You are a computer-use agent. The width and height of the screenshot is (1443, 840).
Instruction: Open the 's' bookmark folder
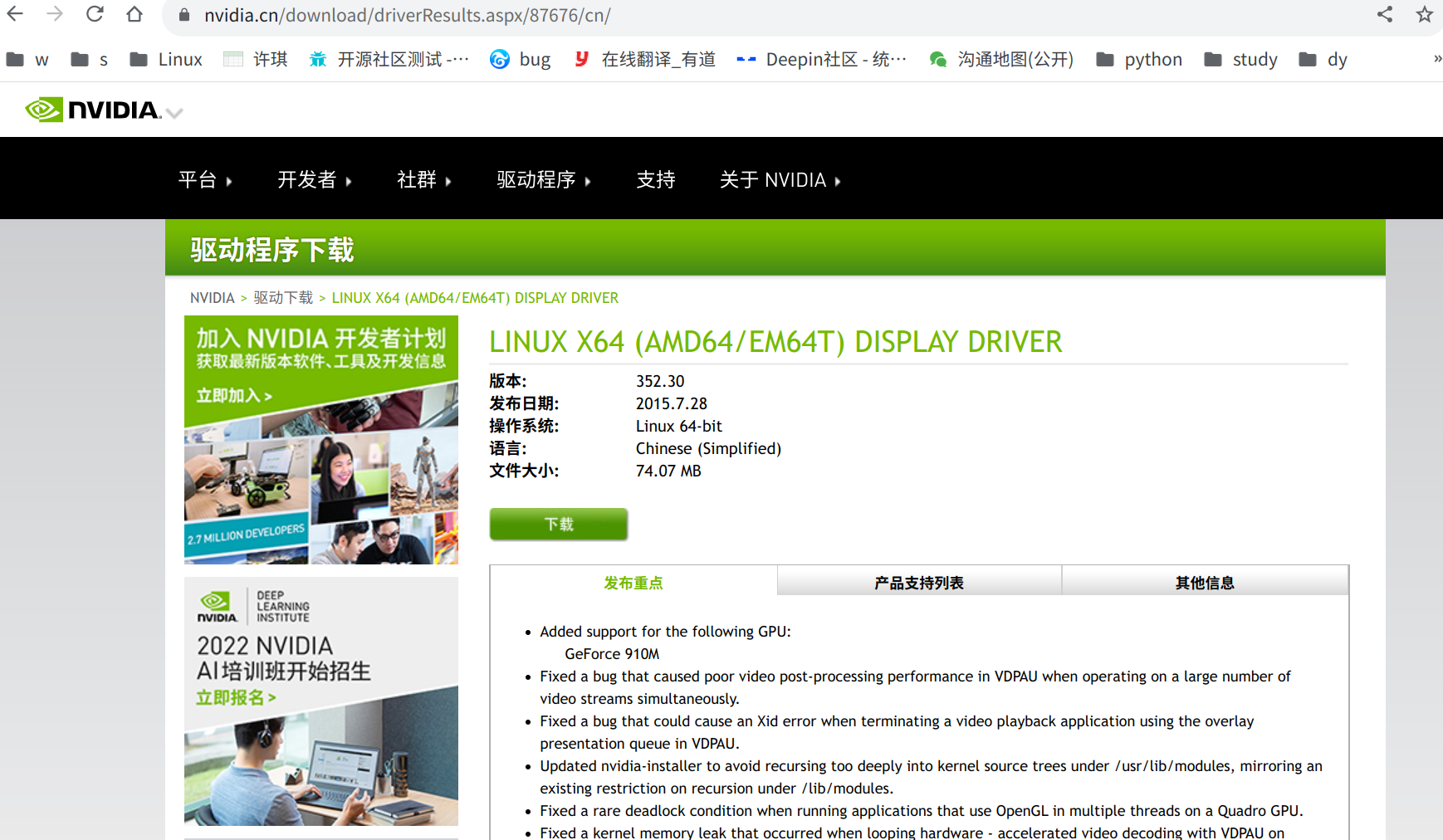[90, 60]
